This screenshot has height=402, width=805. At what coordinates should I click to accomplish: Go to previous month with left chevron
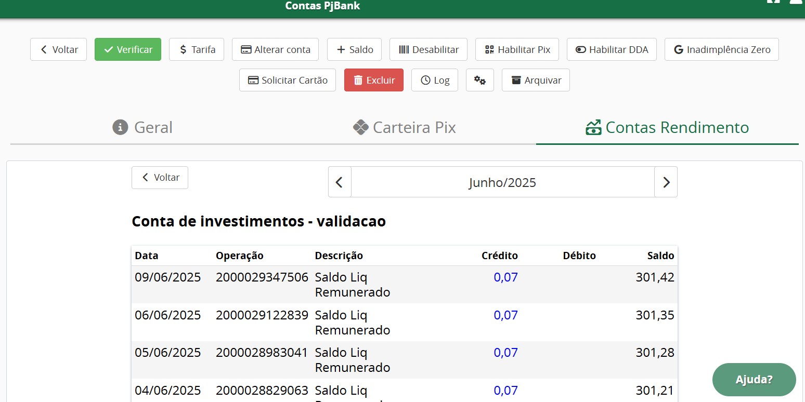pos(340,182)
